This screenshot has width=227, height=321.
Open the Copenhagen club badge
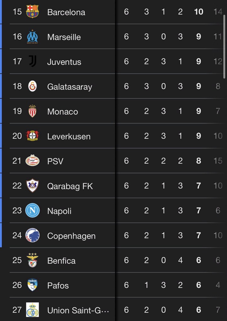[32, 235]
